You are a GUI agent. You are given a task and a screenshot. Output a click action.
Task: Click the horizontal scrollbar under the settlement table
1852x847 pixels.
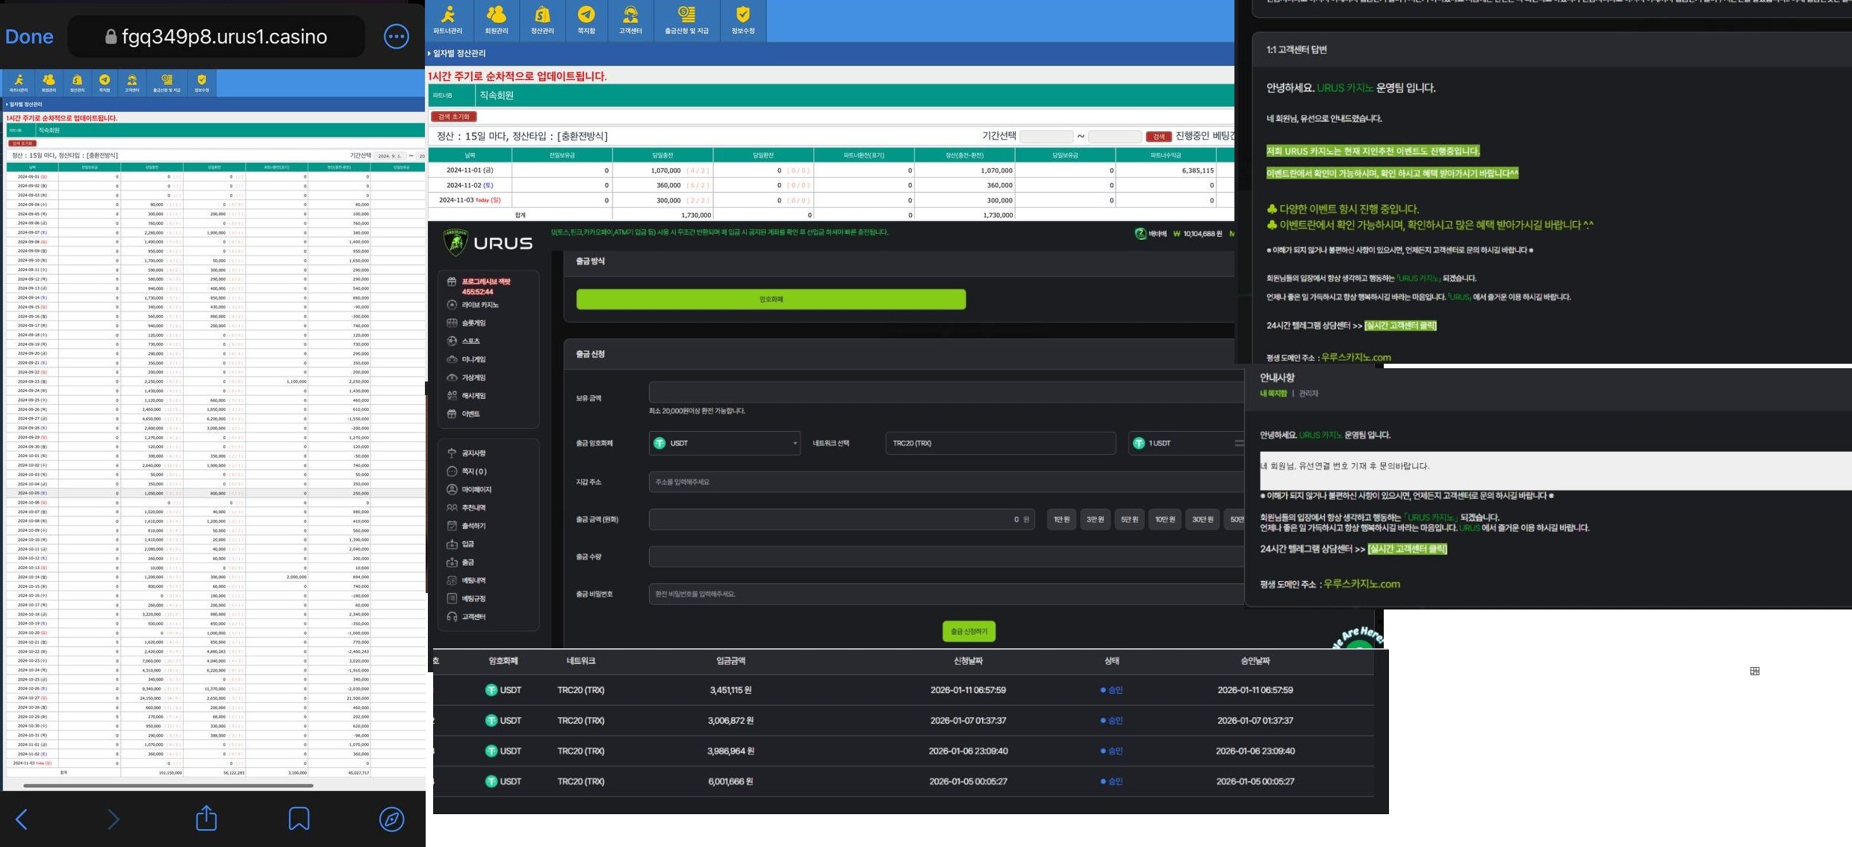[168, 785]
